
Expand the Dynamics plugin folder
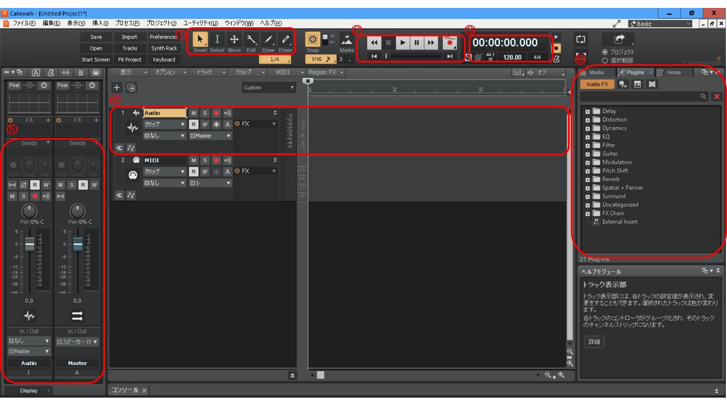click(x=588, y=128)
